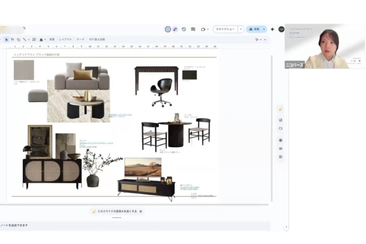366x244 pixels.
Task: Collapse the side panel with bottom arrow
Action: tap(286, 227)
